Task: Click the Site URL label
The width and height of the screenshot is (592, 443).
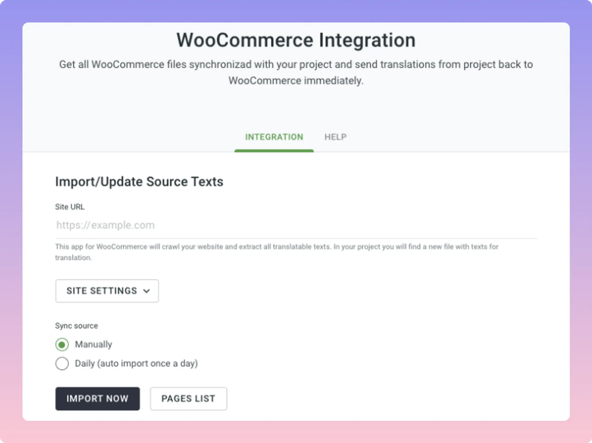Action: click(70, 207)
